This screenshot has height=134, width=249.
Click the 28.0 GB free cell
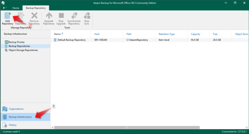click(217, 40)
